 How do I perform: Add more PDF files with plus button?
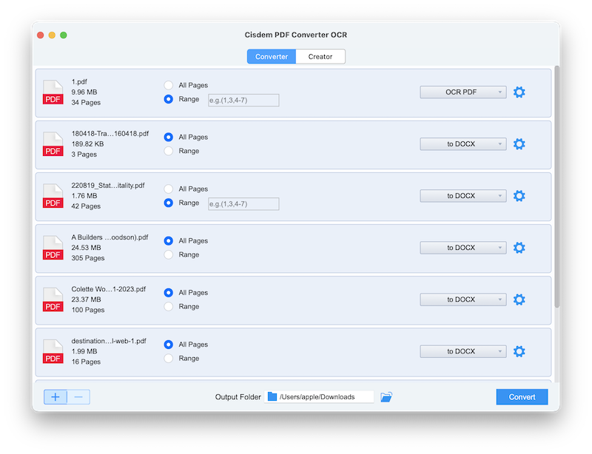(55, 397)
